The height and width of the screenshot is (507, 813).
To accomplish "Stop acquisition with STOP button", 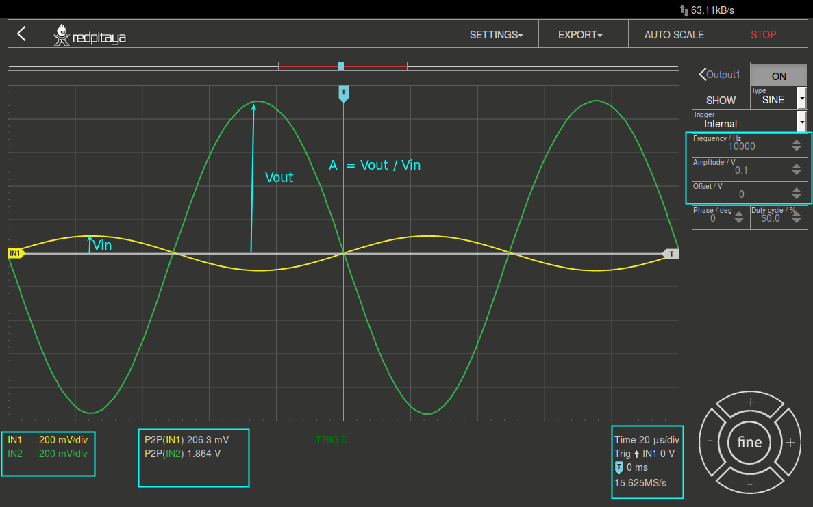I will coord(763,34).
